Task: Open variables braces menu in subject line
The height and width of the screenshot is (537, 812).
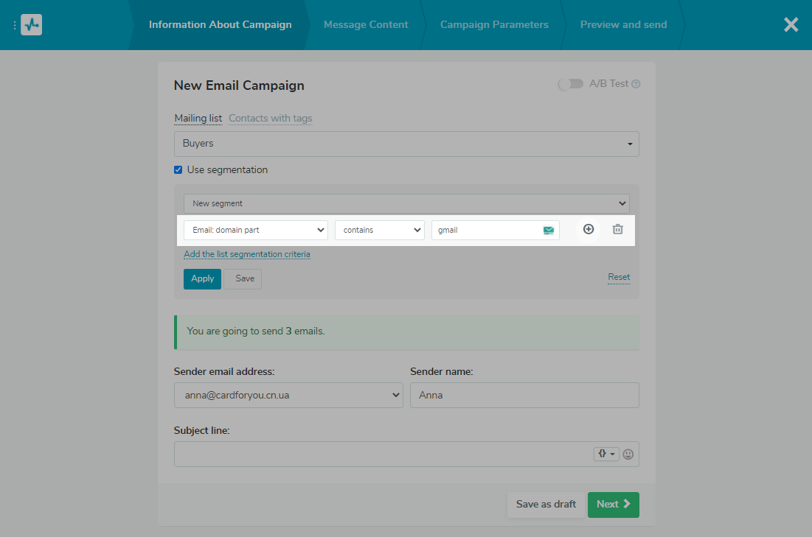Action: click(x=605, y=454)
